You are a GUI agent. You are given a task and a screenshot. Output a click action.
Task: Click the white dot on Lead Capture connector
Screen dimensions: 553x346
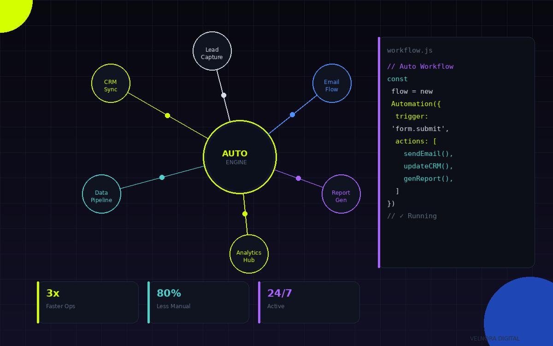[x=224, y=95]
